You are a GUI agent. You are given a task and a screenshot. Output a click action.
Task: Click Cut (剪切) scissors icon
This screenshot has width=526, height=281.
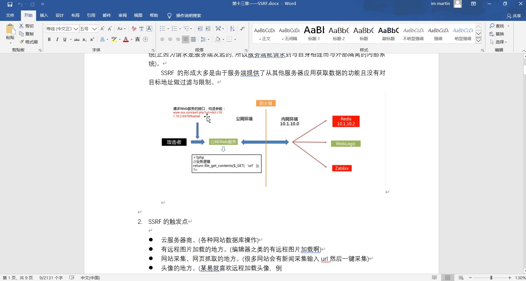click(x=21, y=26)
